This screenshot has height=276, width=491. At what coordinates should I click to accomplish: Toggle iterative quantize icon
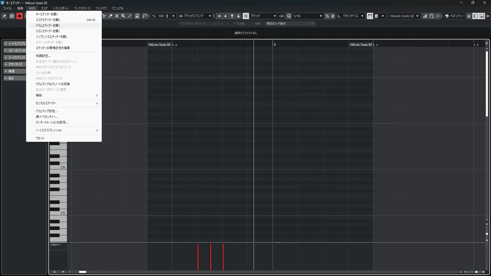point(327,16)
